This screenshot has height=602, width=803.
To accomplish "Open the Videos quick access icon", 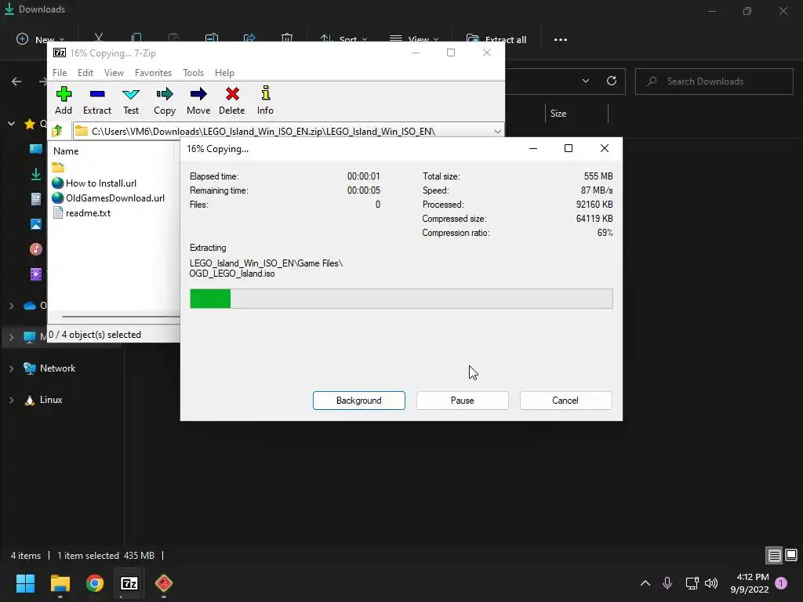I will [36, 274].
